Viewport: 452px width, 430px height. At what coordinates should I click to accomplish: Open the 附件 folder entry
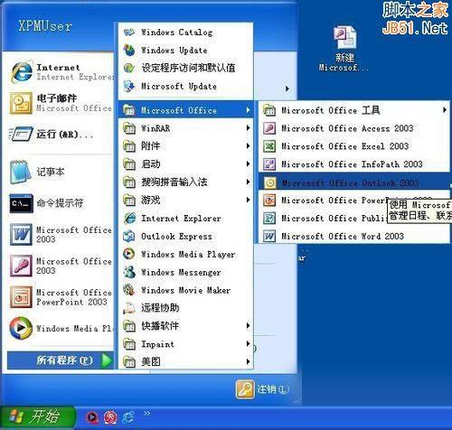point(185,146)
